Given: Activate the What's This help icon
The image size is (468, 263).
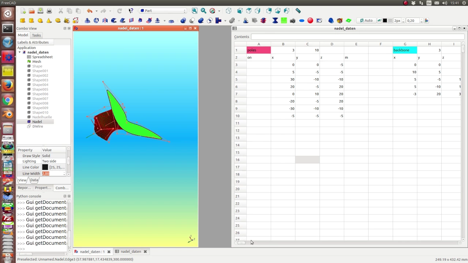Looking at the screenshot, I should [x=131, y=11].
